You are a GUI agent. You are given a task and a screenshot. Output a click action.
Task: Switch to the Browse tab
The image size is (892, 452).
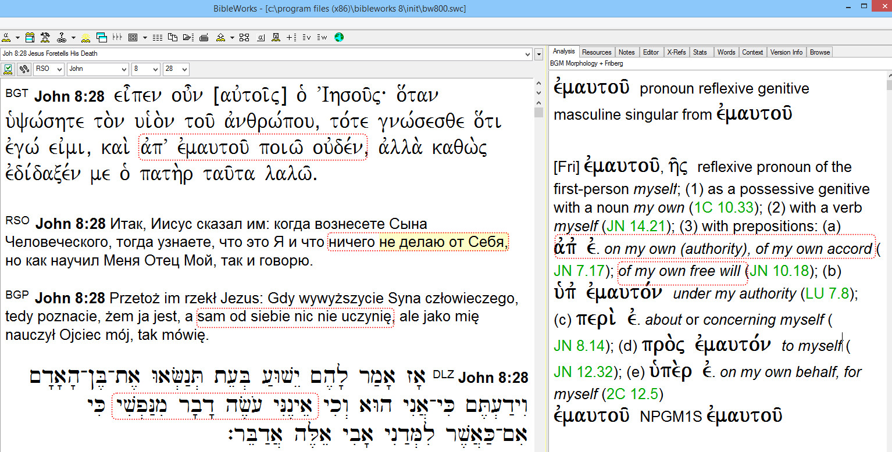[820, 52]
